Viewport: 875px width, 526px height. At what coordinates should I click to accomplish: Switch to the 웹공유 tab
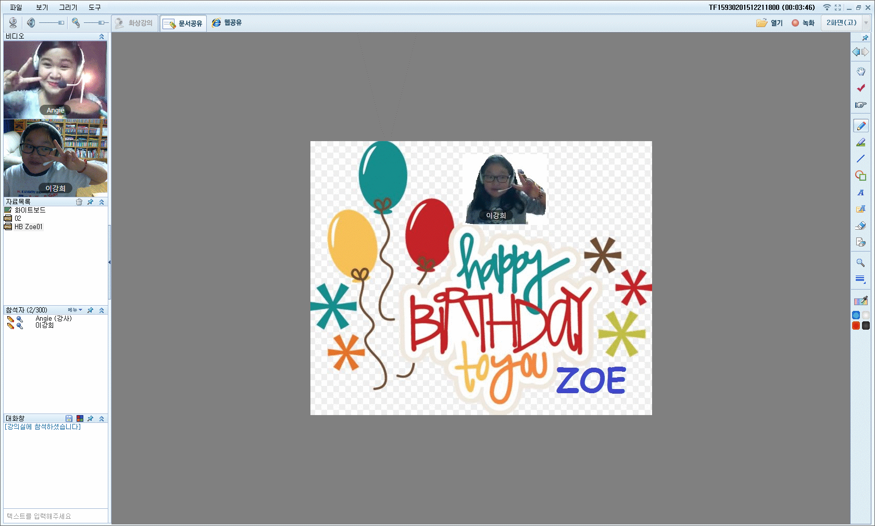[227, 23]
